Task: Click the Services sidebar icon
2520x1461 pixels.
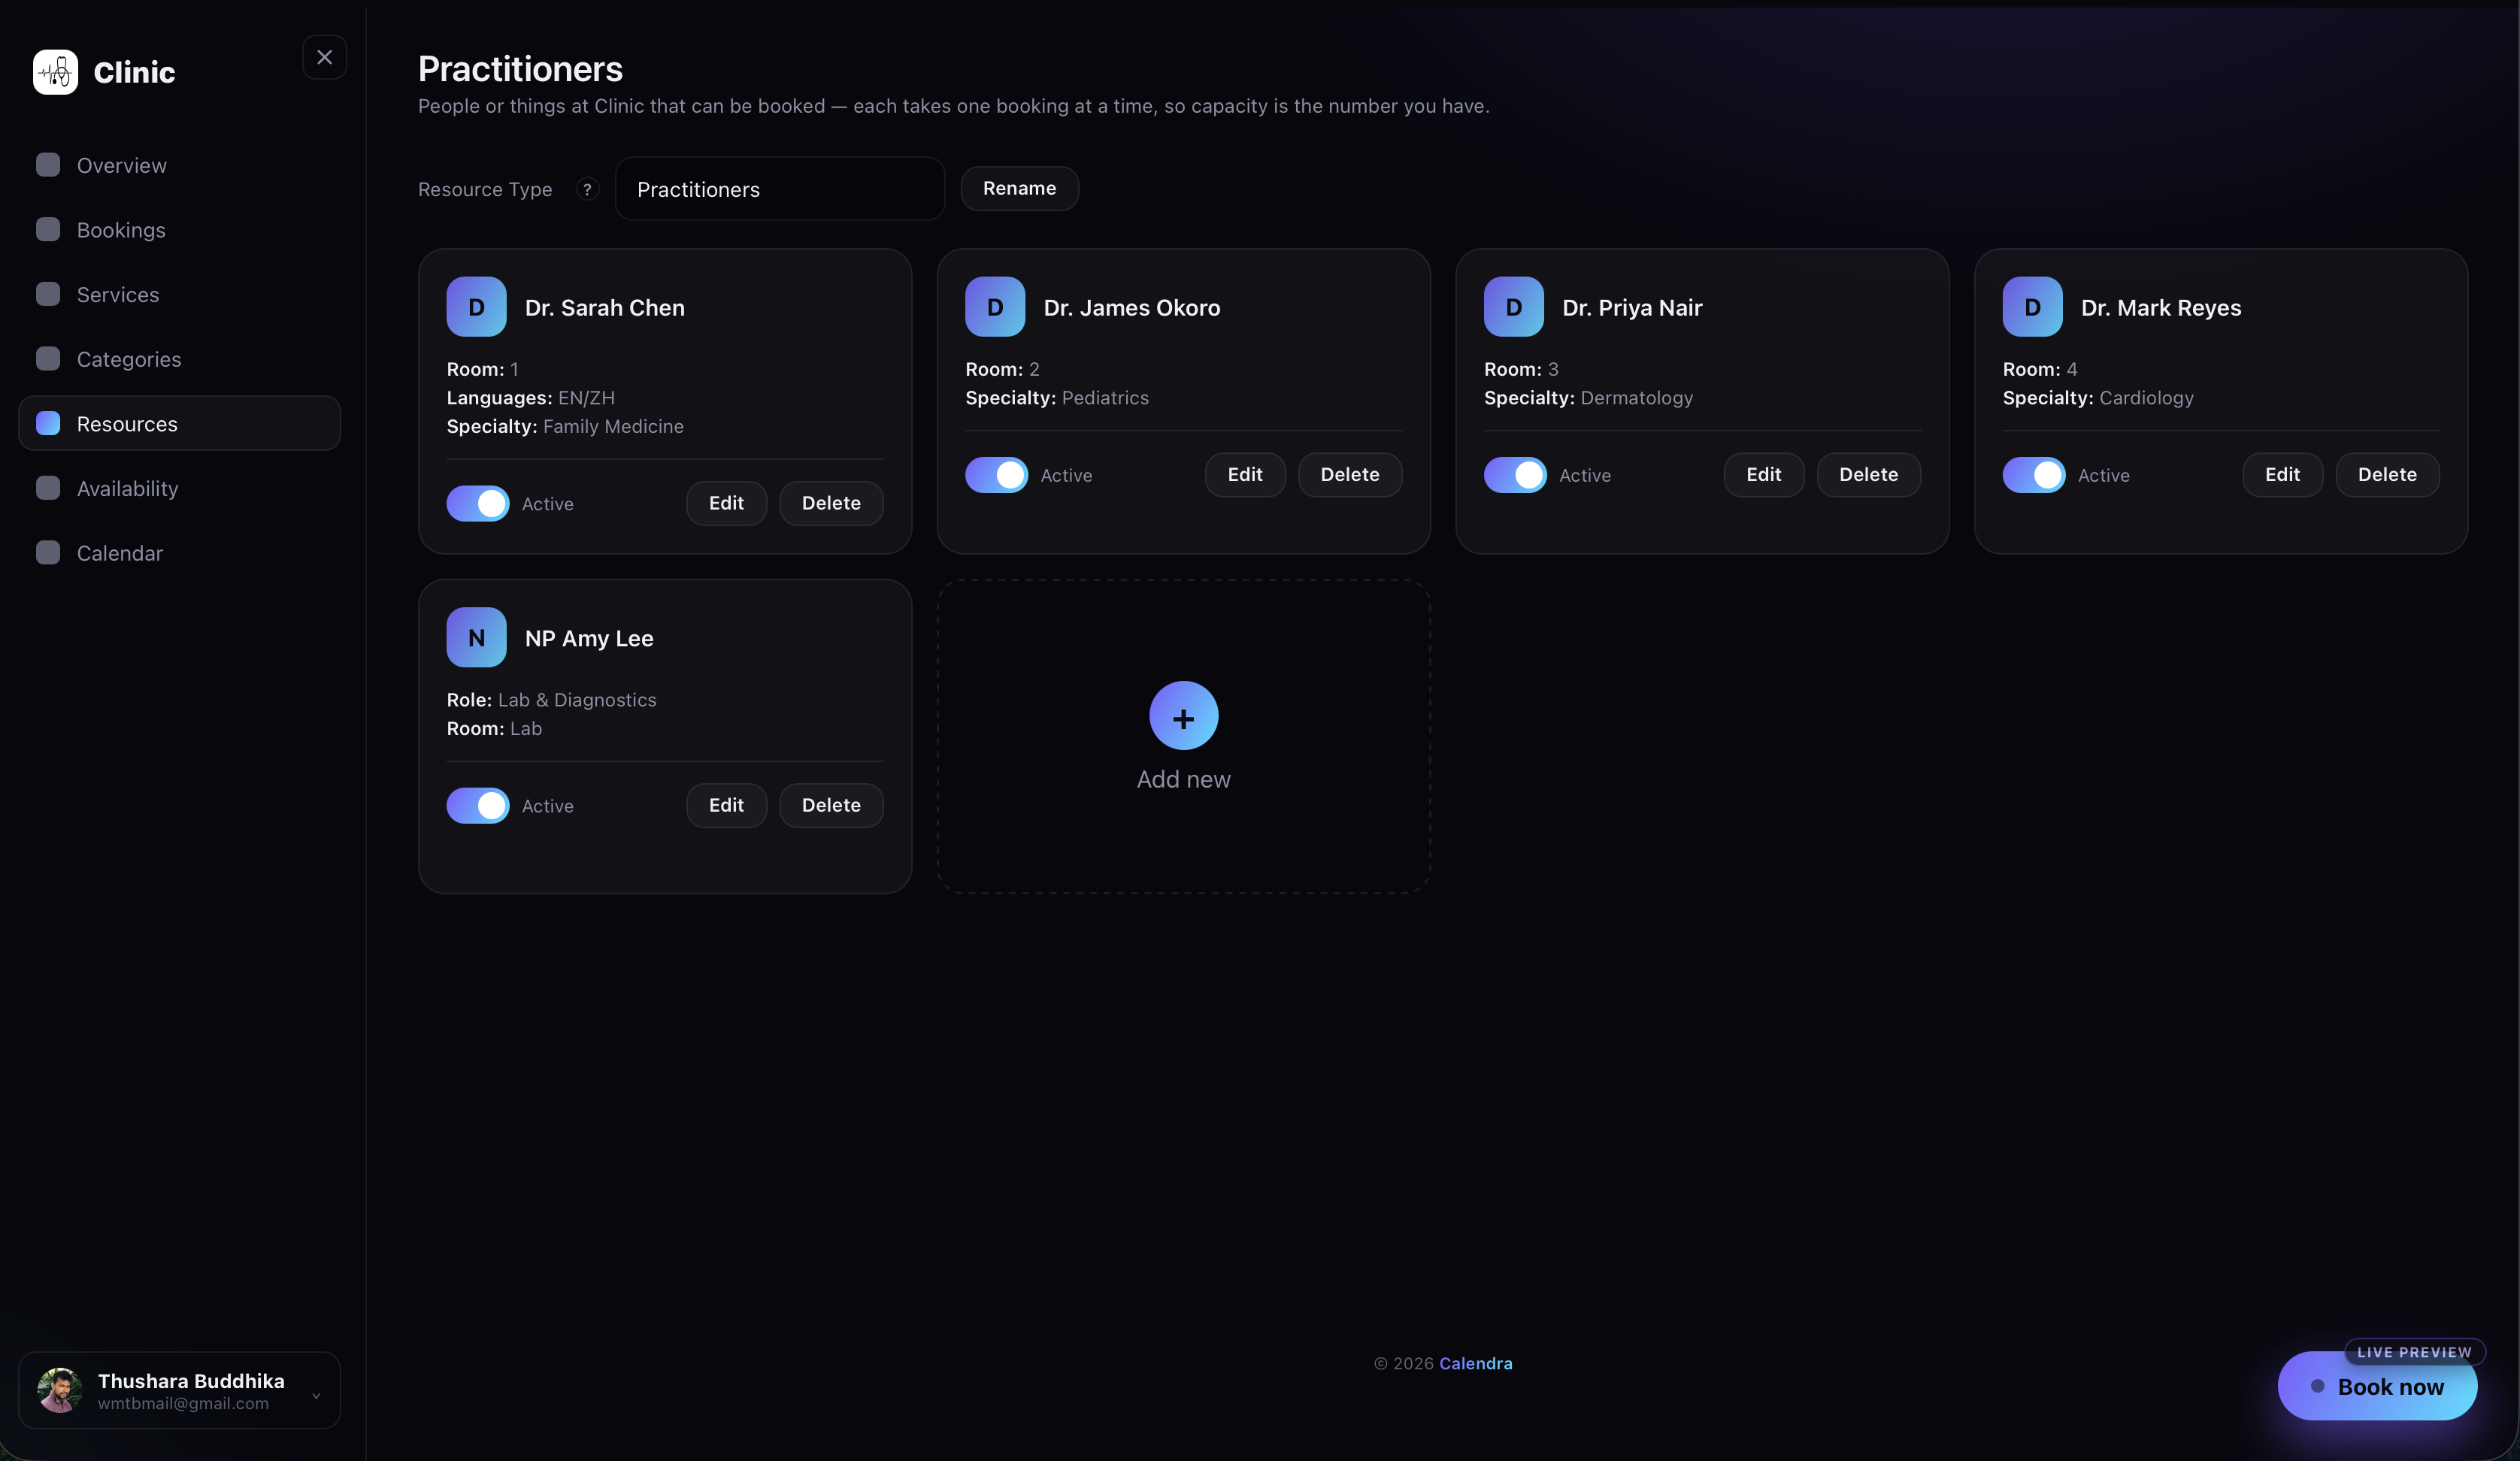Action: point(48,294)
